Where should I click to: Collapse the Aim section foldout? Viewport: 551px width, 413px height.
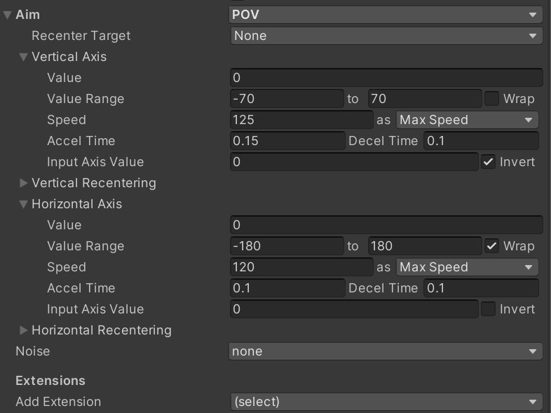(7, 15)
